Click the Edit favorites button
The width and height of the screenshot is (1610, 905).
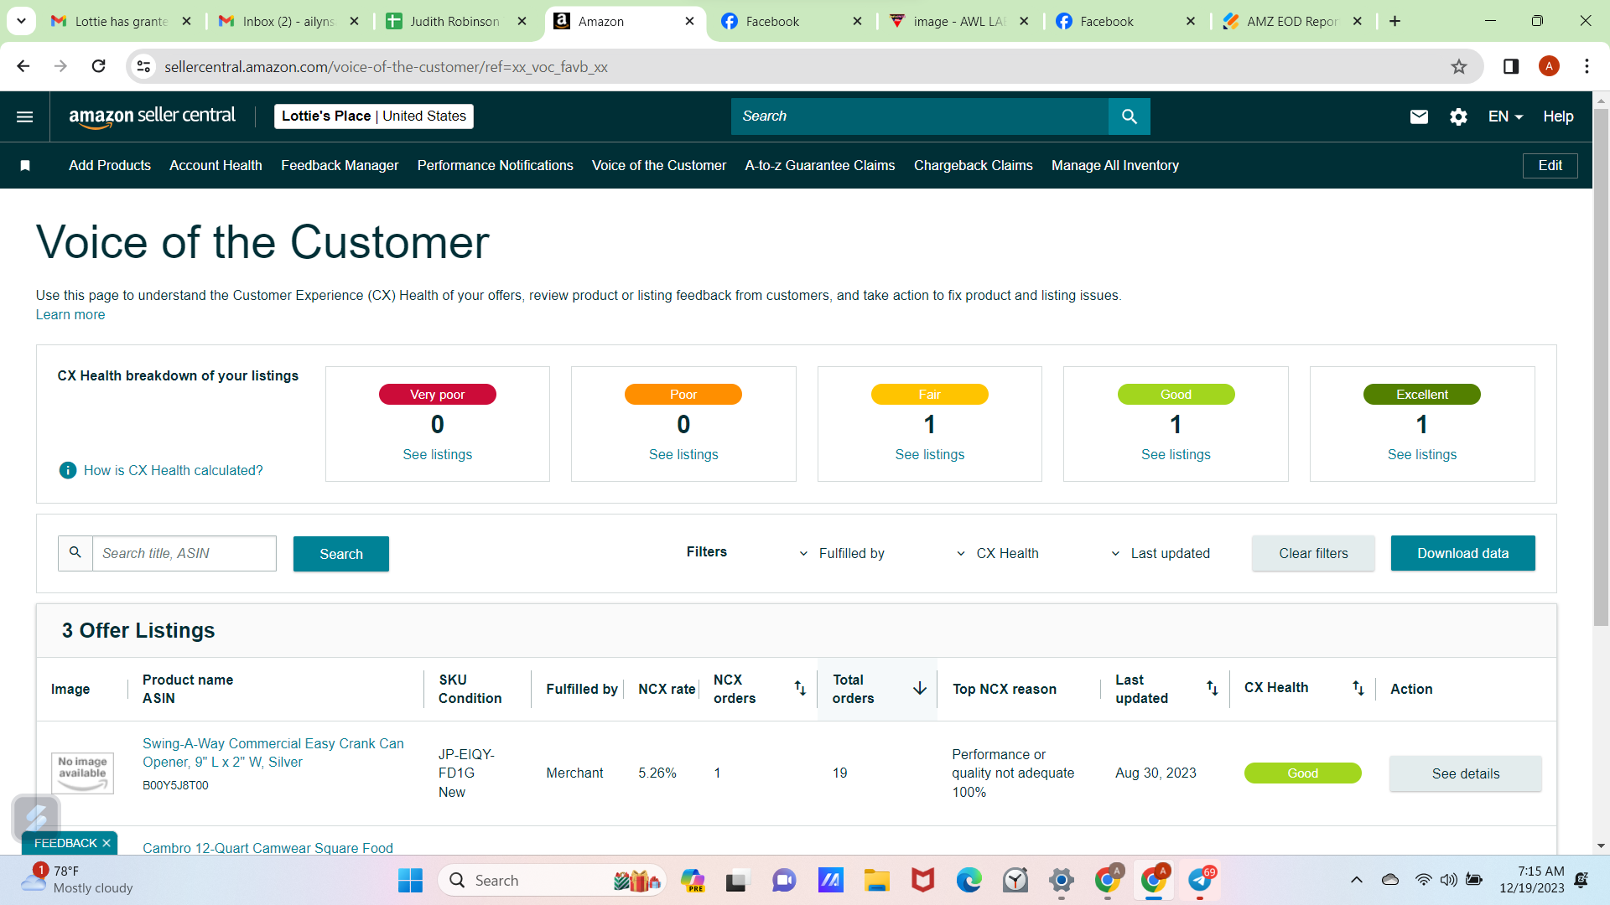coord(1550,166)
